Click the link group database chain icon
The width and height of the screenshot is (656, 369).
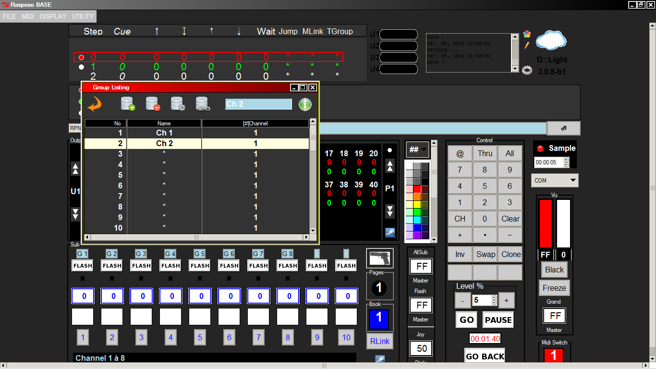pyautogui.click(x=202, y=104)
